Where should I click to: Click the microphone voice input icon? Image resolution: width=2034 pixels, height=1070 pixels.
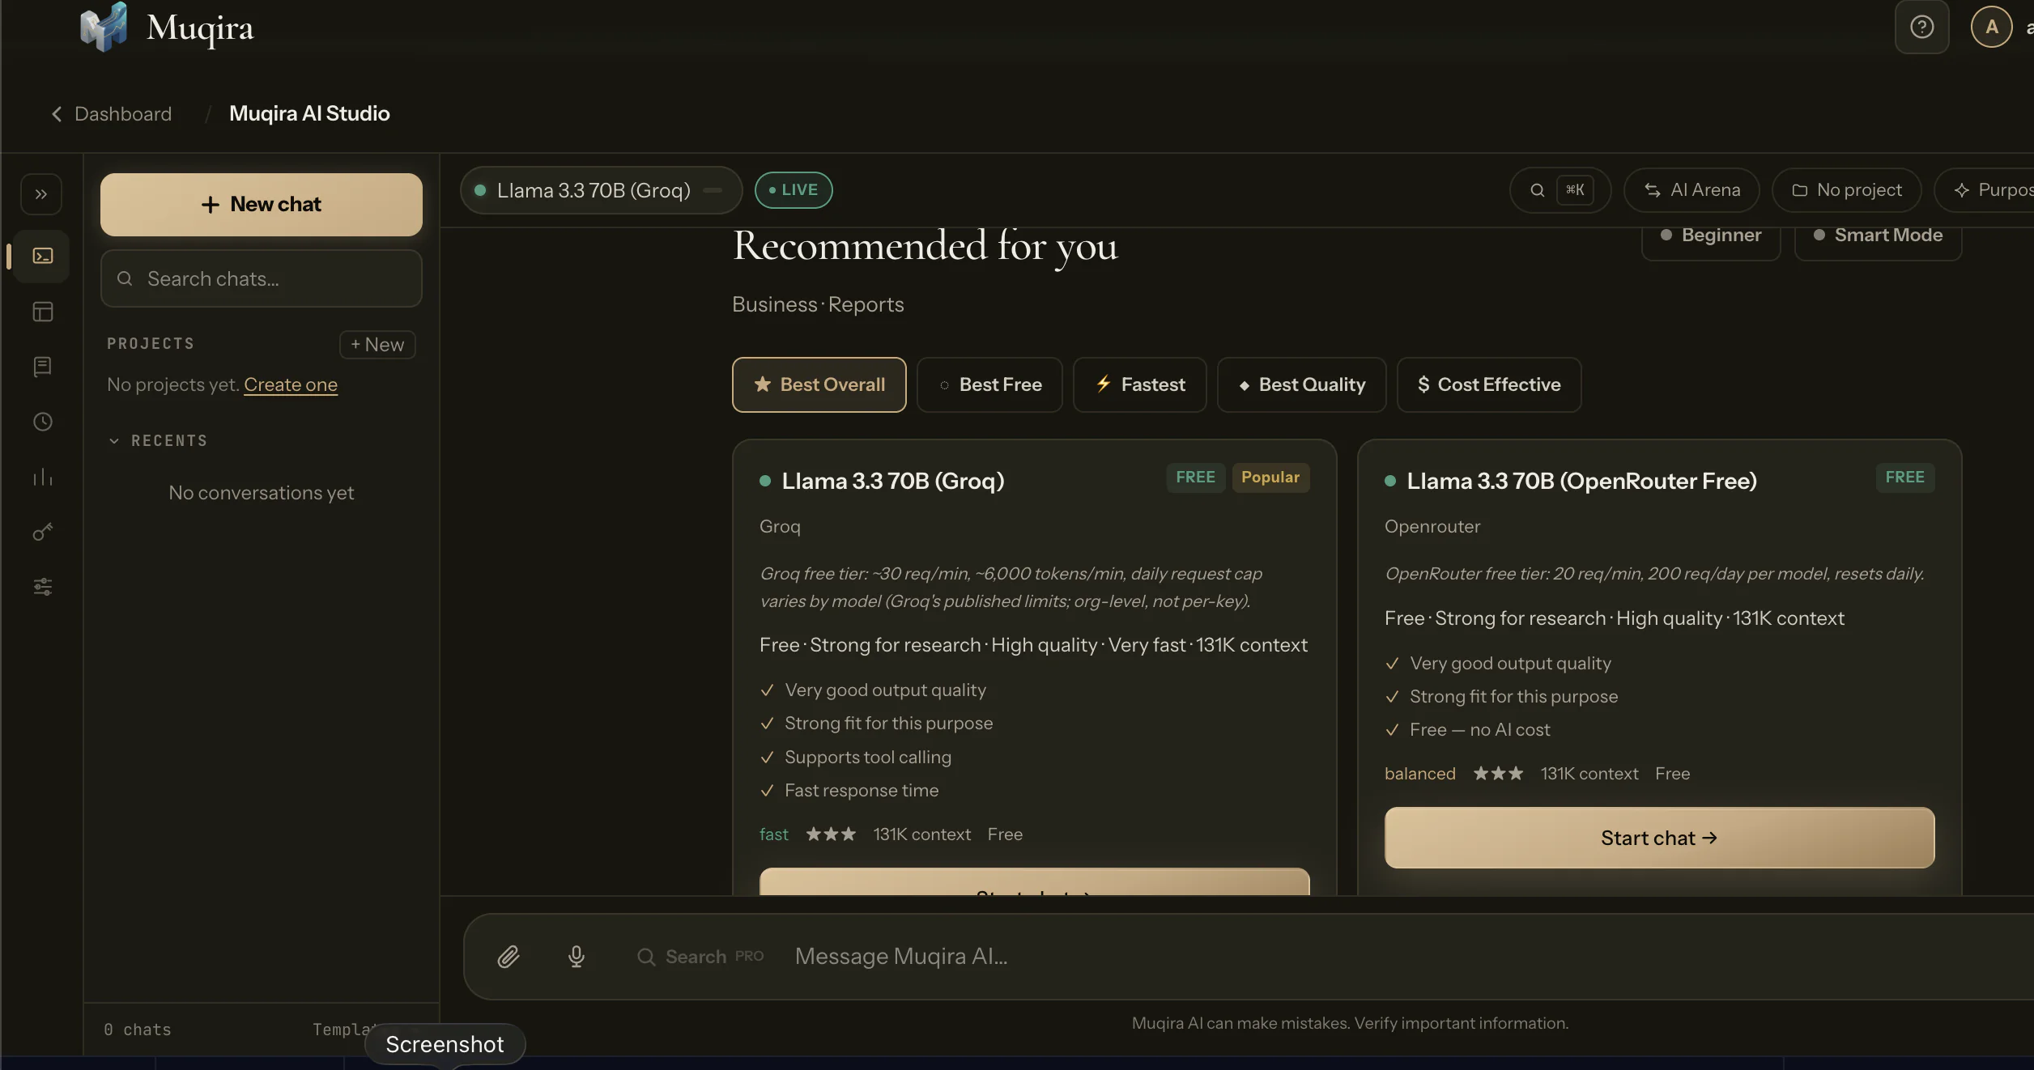pyautogui.click(x=576, y=957)
